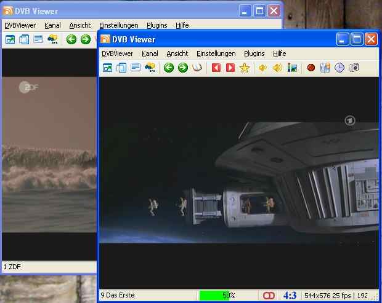The image size is (382, 303).
Task: Open timer recordings clock icon
Action: (x=339, y=68)
